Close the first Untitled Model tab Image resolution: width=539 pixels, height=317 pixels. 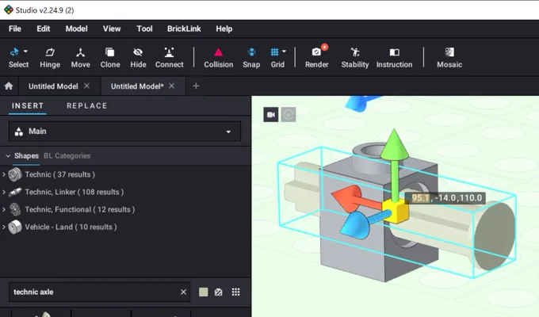pyautogui.click(x=86, y=86)
